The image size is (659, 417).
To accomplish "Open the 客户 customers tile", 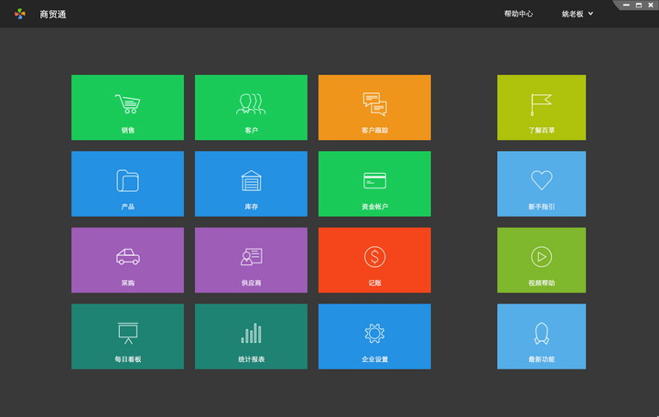I will coord(251,108).
